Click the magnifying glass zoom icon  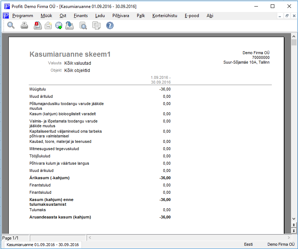[x=11, y=25]
